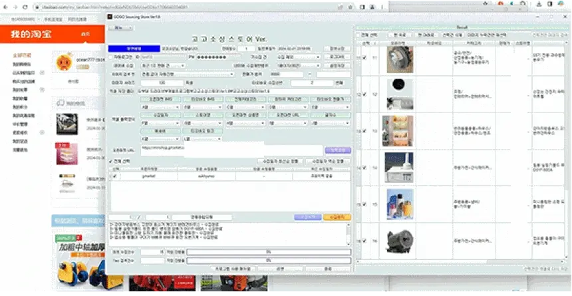Click the blue status bar under the title
572x296 pixels.
tap(134, 49)
